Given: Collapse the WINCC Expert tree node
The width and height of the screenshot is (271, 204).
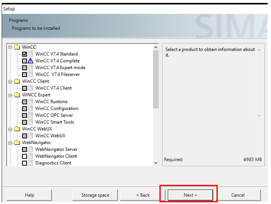Looking at the screenshot, I should pos(10,95).
